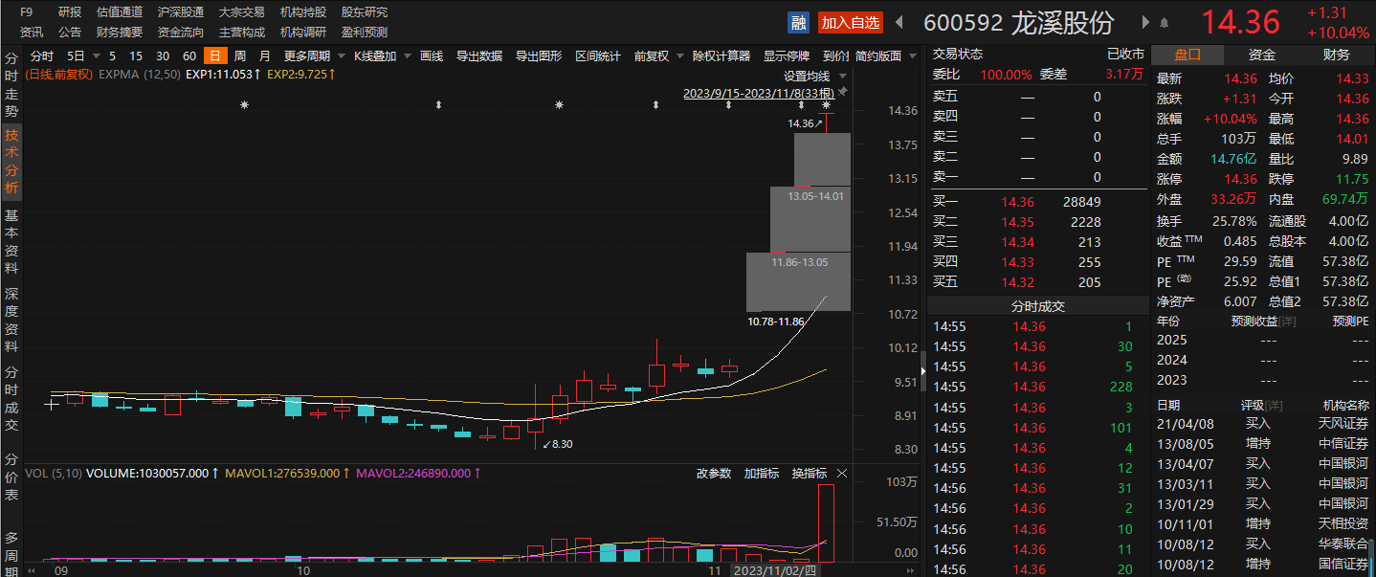Viewport: 1376px width, 577px height.
Task: Select the 日 daily period toggle
Action: (215, 55)
